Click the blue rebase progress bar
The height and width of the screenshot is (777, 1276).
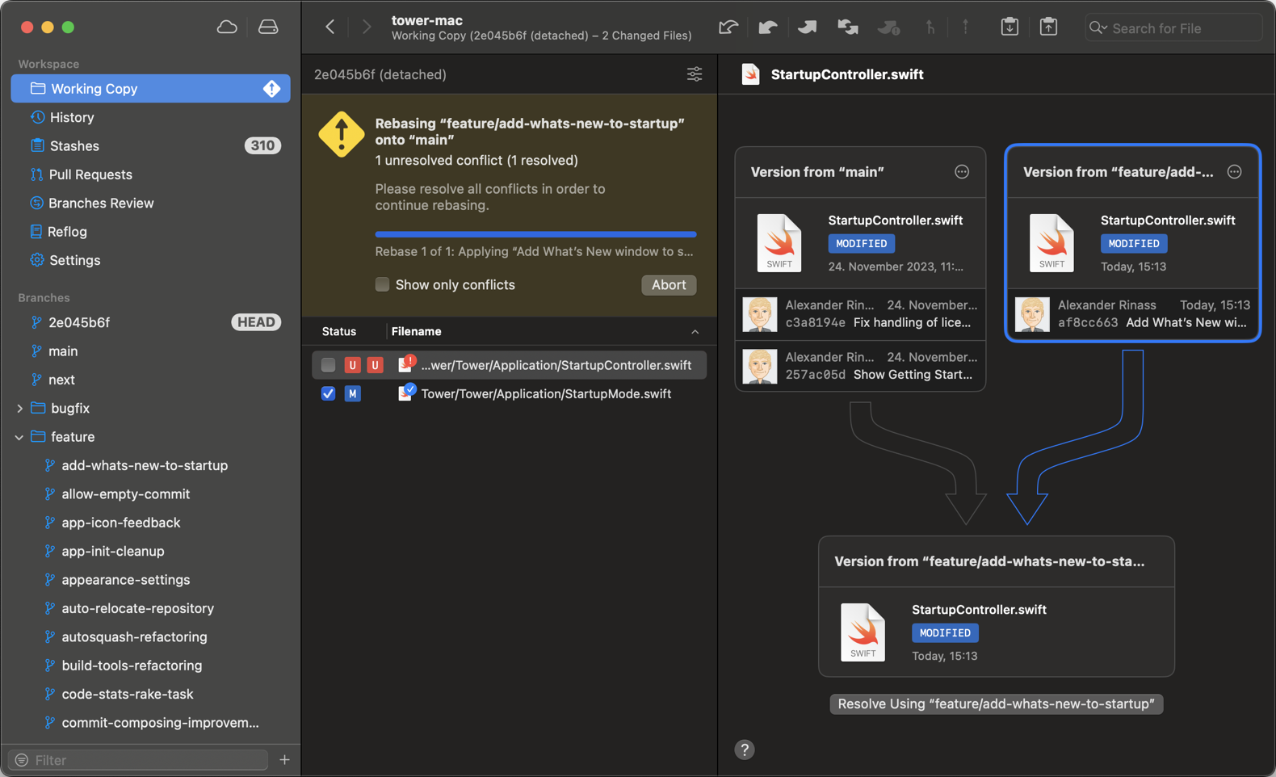[535, 234]
